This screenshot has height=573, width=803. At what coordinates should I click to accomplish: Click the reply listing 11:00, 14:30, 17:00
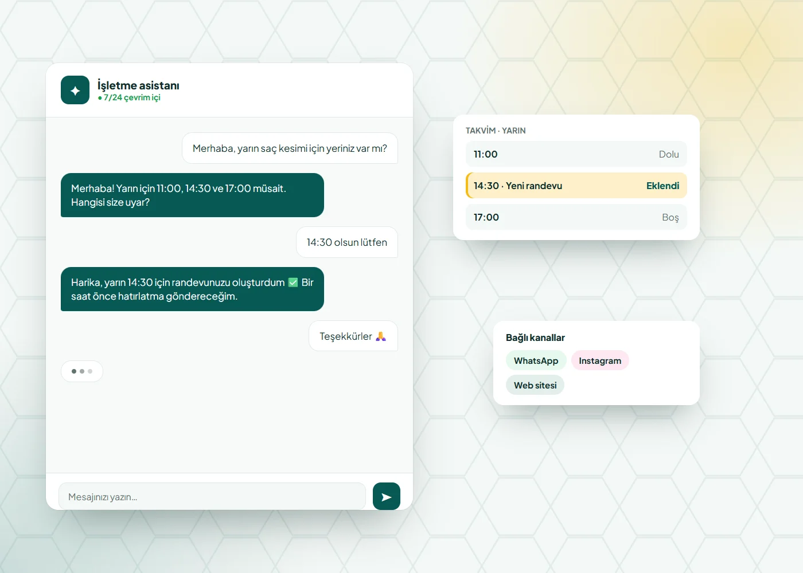(192, 195)
